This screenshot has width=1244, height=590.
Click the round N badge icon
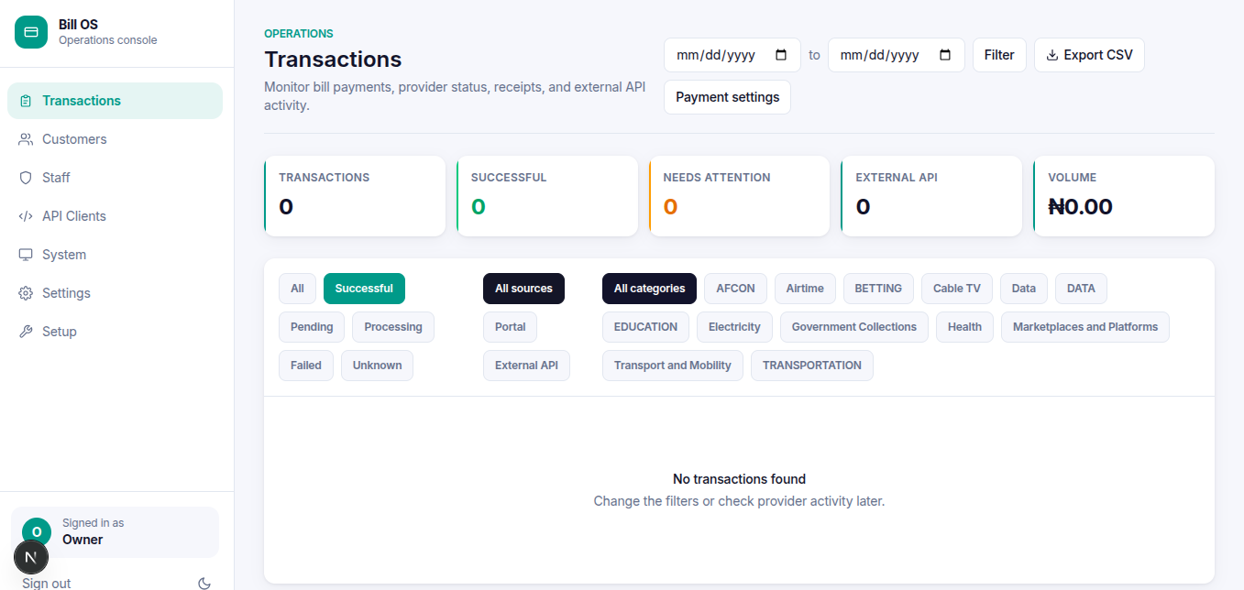[31, 557]
